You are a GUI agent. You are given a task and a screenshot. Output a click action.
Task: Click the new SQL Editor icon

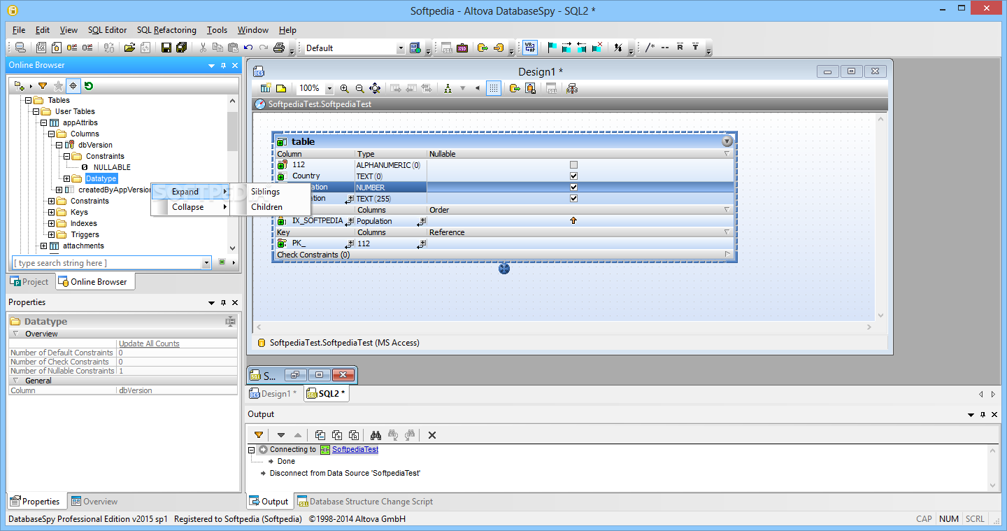coord(41,48)
